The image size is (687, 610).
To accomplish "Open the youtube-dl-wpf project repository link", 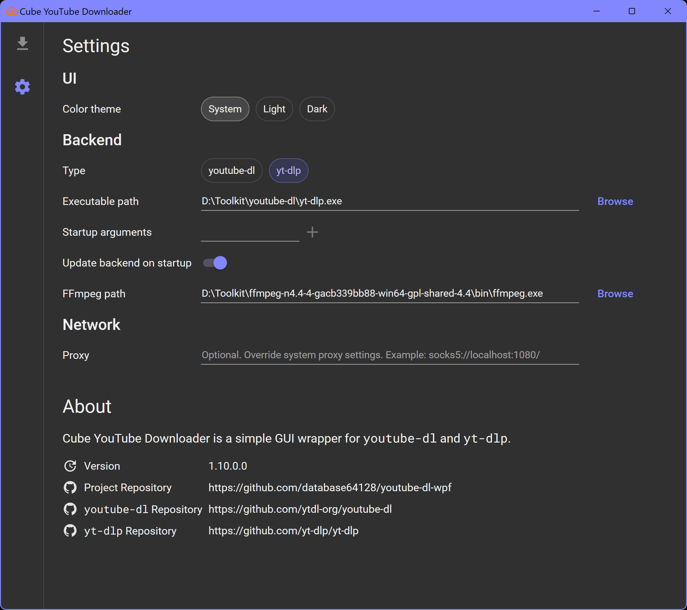I will 330,488.
